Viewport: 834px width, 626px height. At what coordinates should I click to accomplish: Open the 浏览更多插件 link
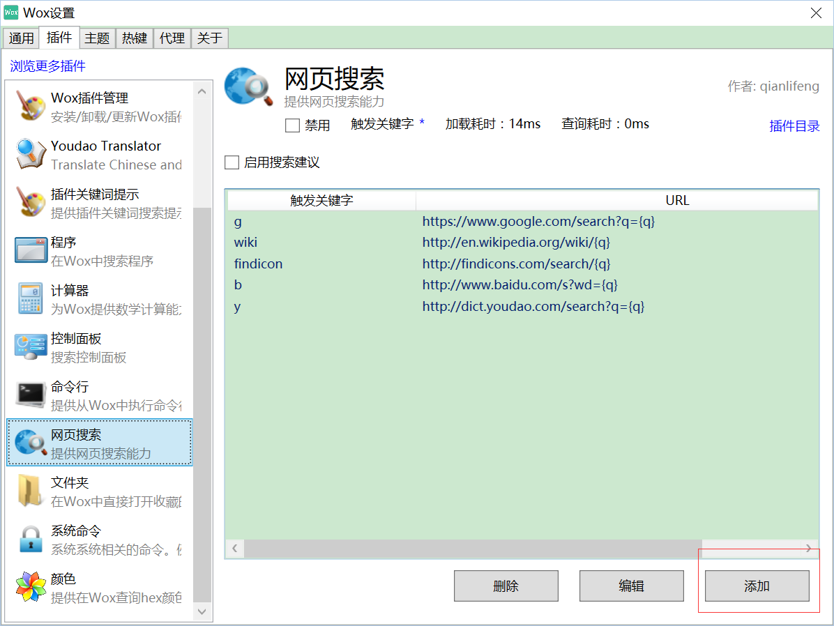point(48,66)
